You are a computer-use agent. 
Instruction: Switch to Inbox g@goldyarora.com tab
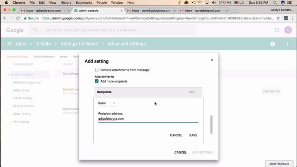coord(45,11)
